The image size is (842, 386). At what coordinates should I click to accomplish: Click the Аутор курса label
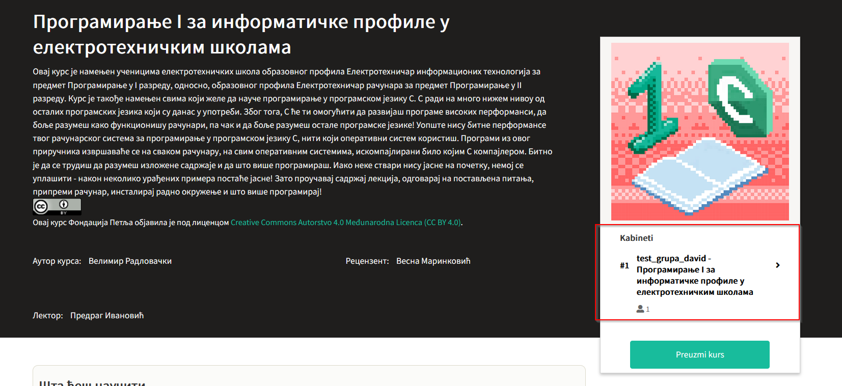pyautogui.click(x=57, y=261)
